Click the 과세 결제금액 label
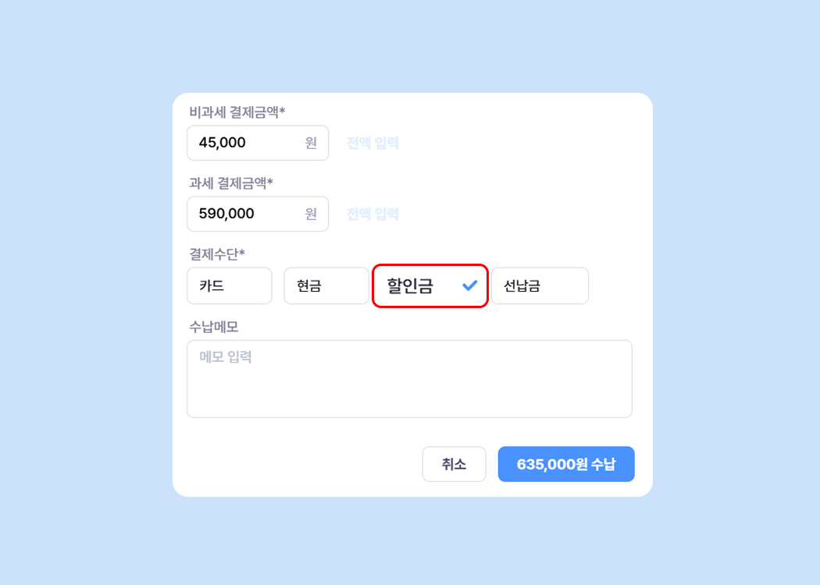This screenshot has height=585, width=820. [x=230, y=183]
